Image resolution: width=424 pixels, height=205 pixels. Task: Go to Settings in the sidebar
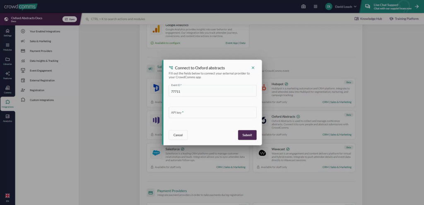pyautogui.click(x=7, y=33)
